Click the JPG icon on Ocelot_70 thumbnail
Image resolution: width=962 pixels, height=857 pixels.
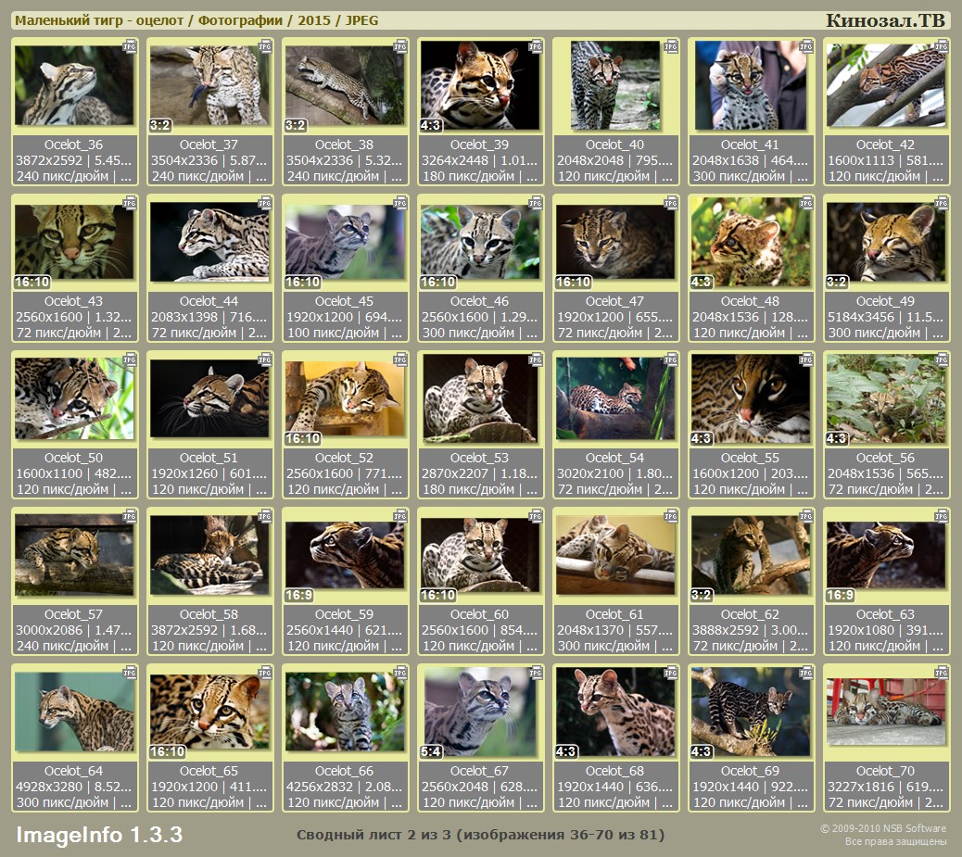point(942,672)
